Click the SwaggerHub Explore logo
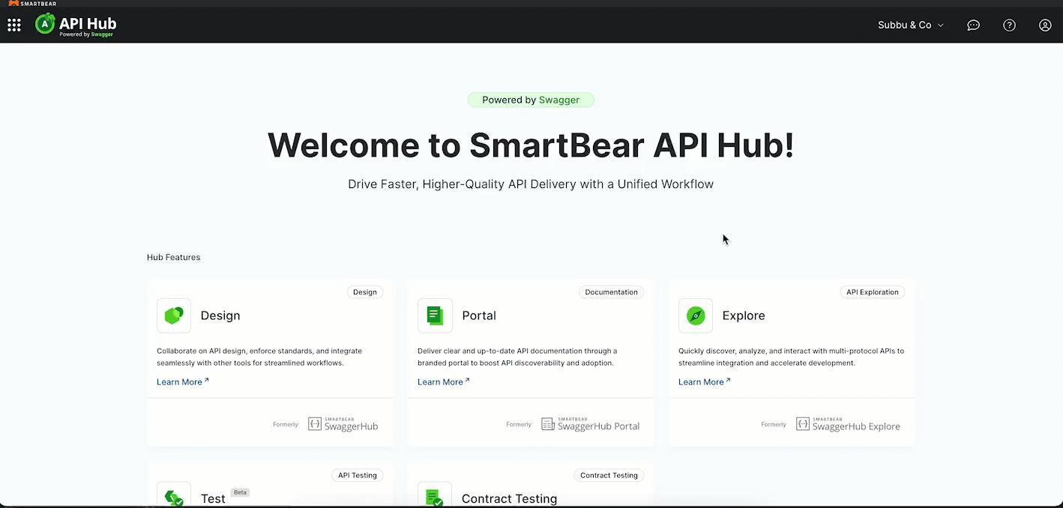Viewport: 1063px width, 508px height. click(848, 424)
